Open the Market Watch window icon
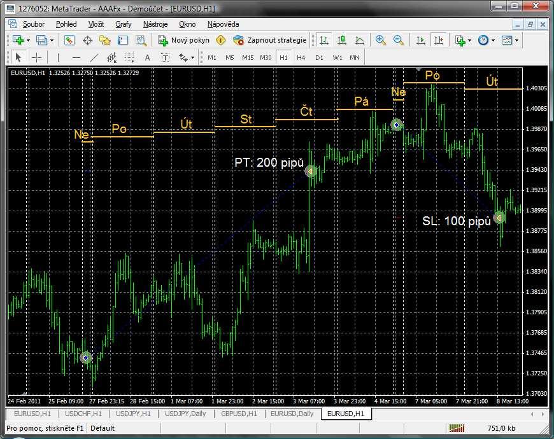 pos(69,40)
